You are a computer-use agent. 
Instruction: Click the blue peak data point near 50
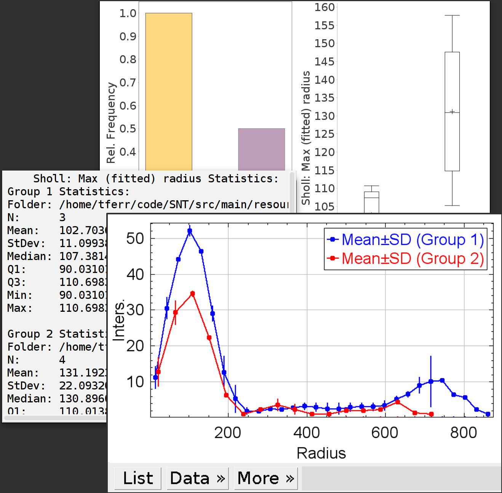pyautogui.click(x=190, y=231)
